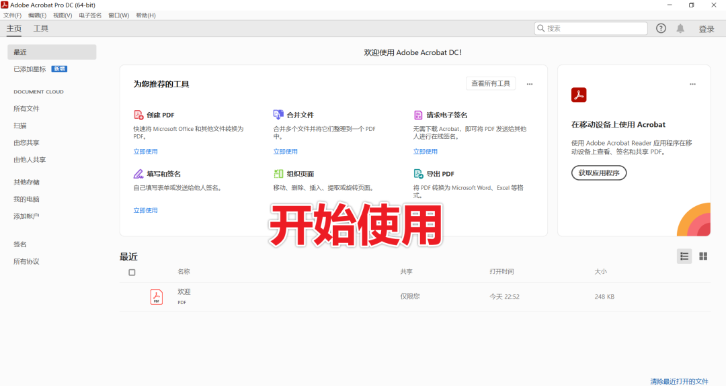Click the 导出 PDF heading
The image size is (726, 386).
(x=440, y=175)
